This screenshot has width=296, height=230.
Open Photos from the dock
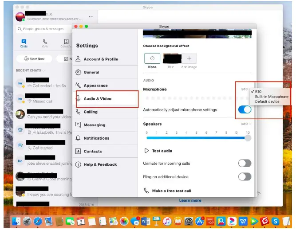[124, 221]
